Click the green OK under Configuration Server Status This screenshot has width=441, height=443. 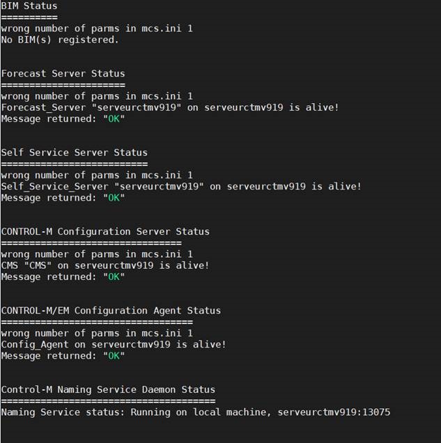coord(114,277)
